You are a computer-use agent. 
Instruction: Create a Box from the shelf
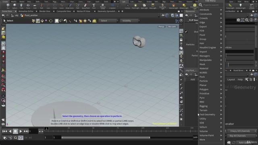coord(8,6)
